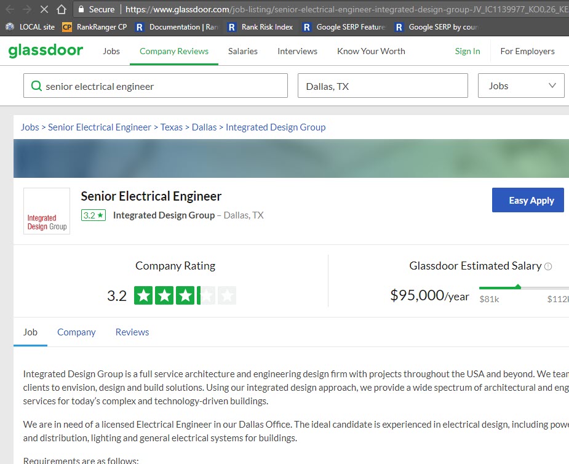Click the 3.2 star rating badge
The height and width of the screenshot is (464, 569).
pyautogui.click(x=94, y=215)
